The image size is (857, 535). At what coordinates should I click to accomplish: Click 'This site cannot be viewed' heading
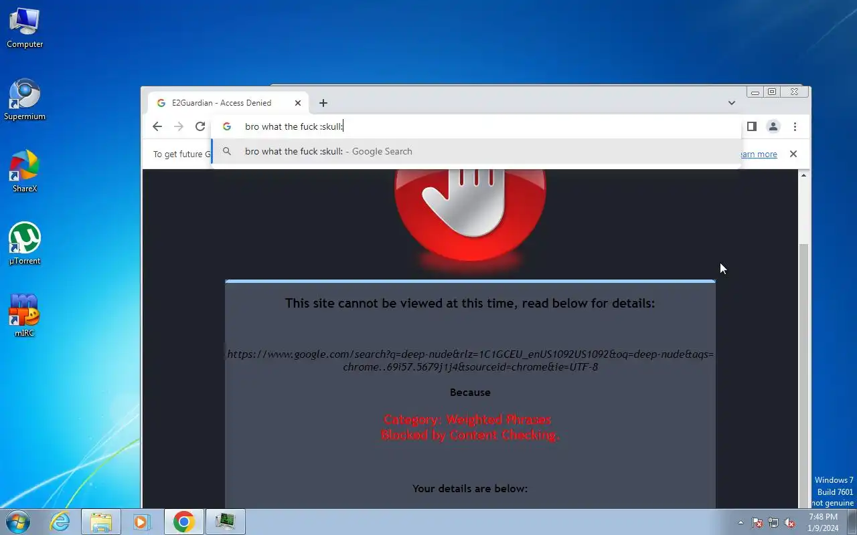(x=470, y=303)
